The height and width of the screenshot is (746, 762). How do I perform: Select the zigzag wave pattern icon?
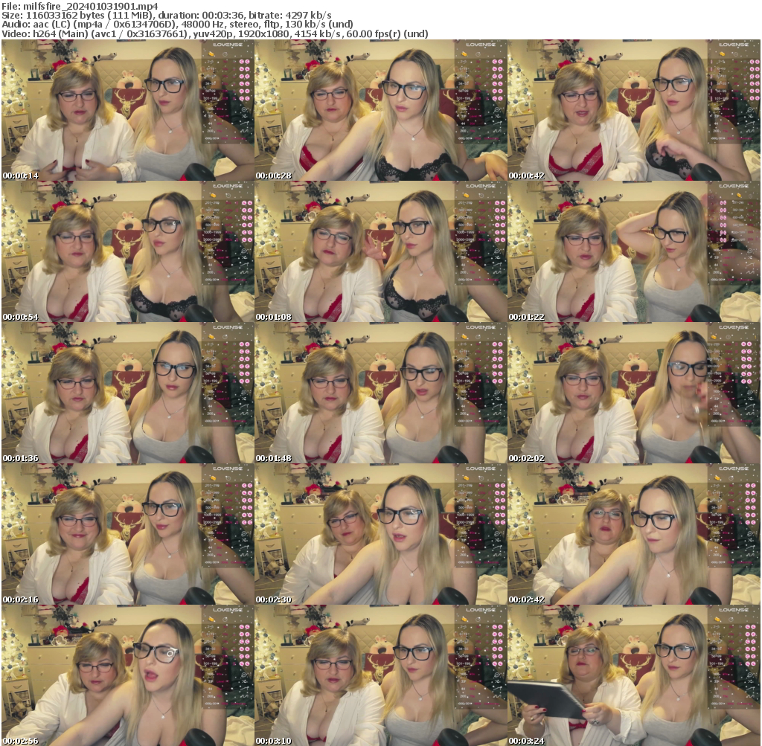click(x=244, y=131)
